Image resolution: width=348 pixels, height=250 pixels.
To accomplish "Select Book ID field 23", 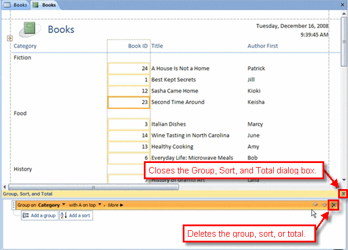I will 129,102.
